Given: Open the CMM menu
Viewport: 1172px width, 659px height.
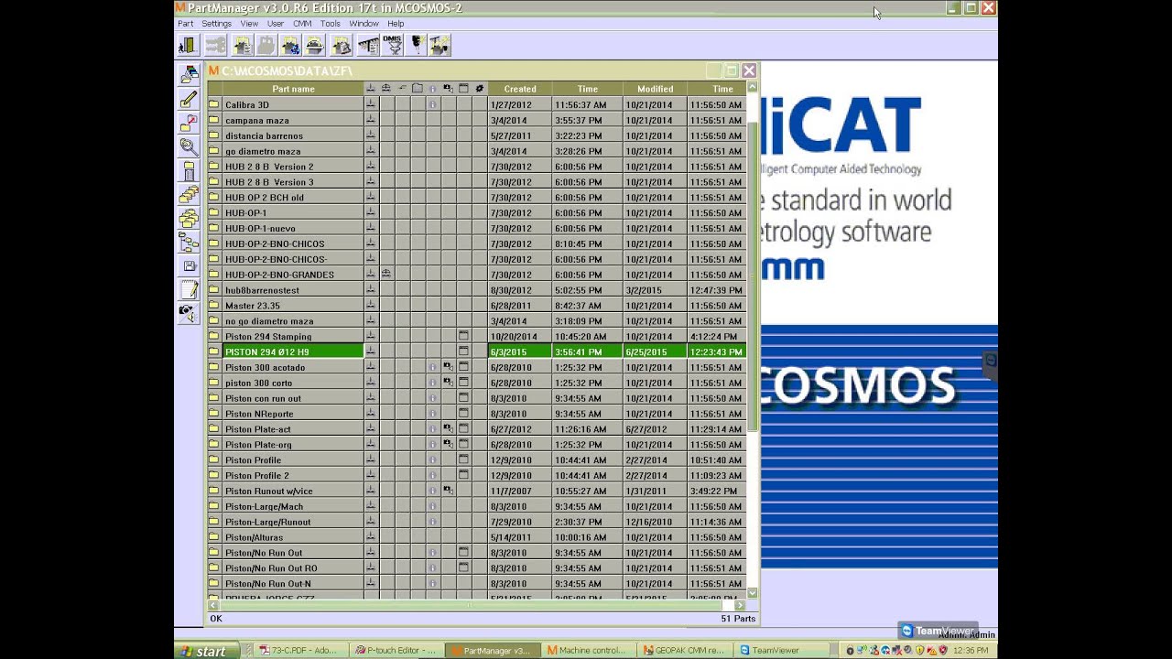Looking at the screenshot, I should tap(302, 24).
